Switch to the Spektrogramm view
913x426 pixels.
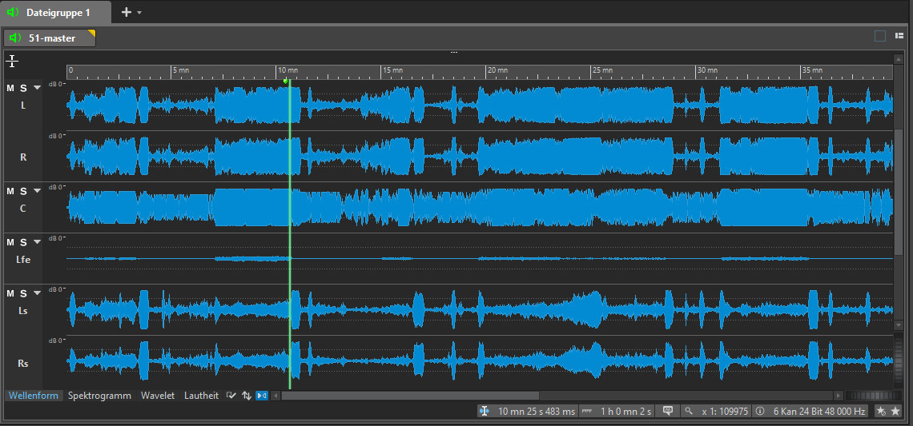click(99, 396)
